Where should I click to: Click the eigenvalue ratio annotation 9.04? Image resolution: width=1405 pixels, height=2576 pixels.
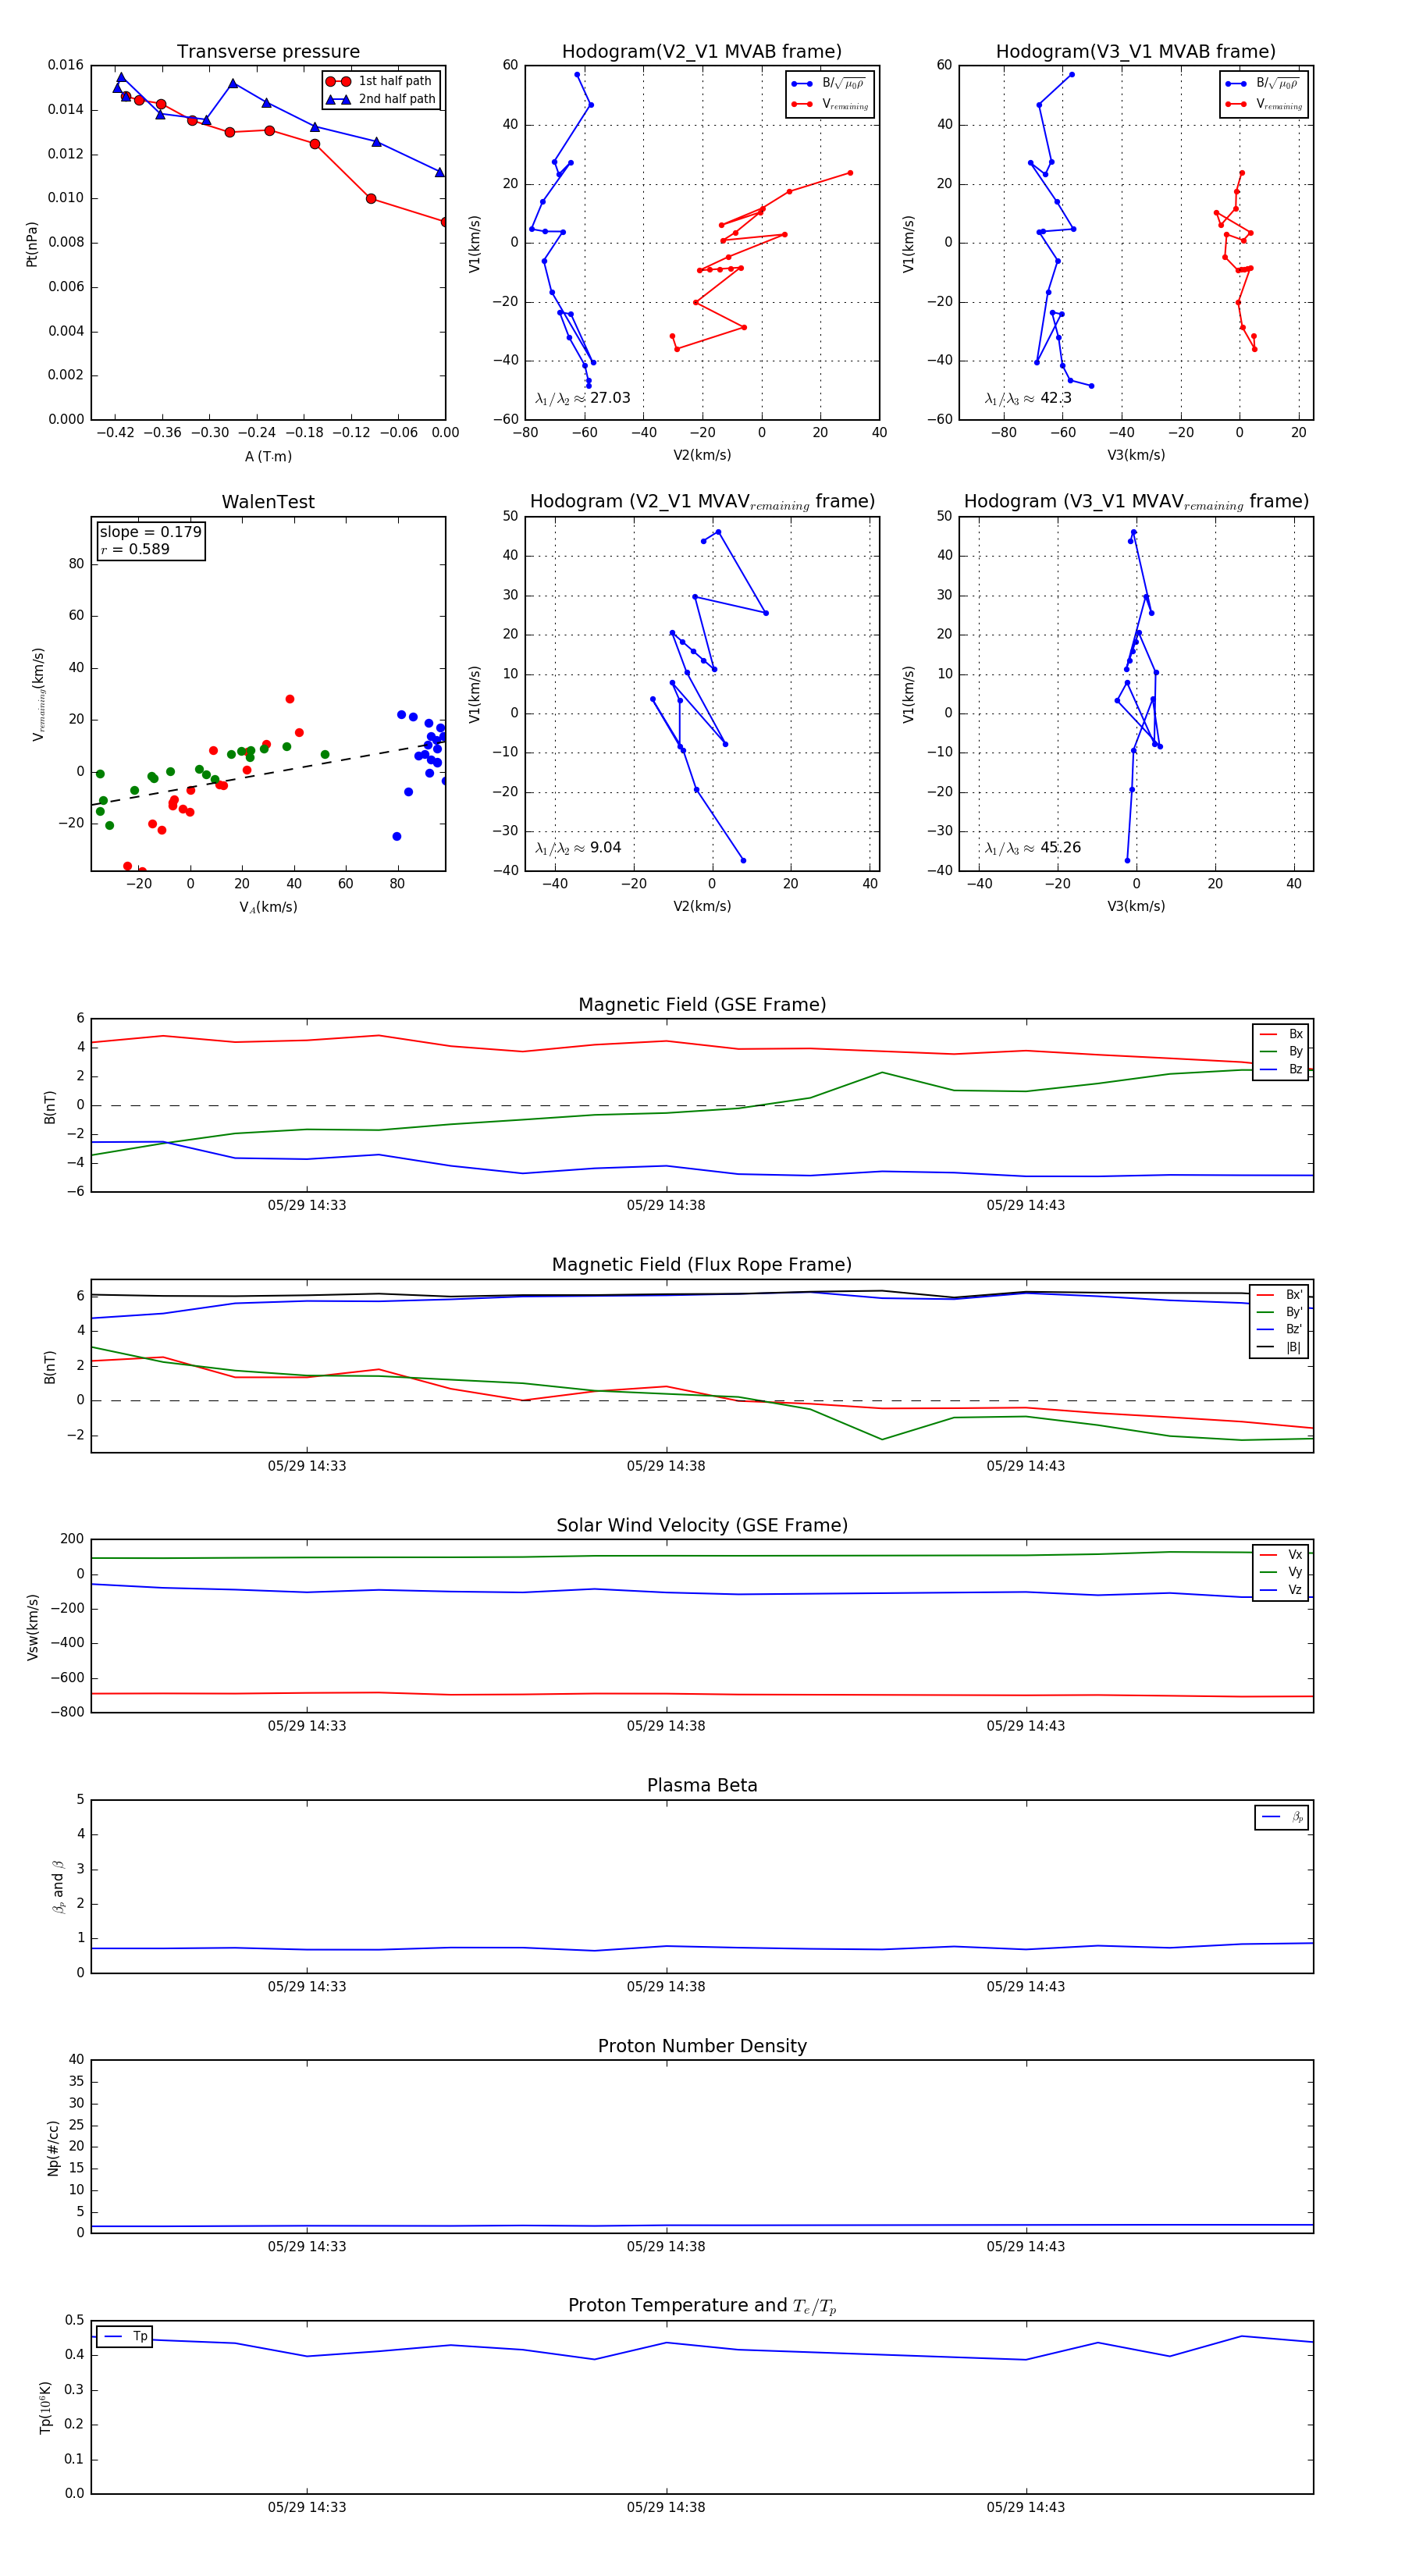coord(578,848)
